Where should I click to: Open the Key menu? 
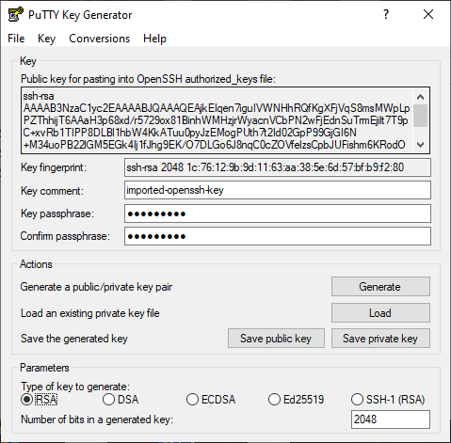point(46,39)
